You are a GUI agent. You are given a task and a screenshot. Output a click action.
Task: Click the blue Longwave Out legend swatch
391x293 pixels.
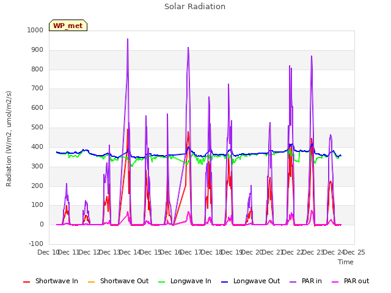click(x=225, y=282)
